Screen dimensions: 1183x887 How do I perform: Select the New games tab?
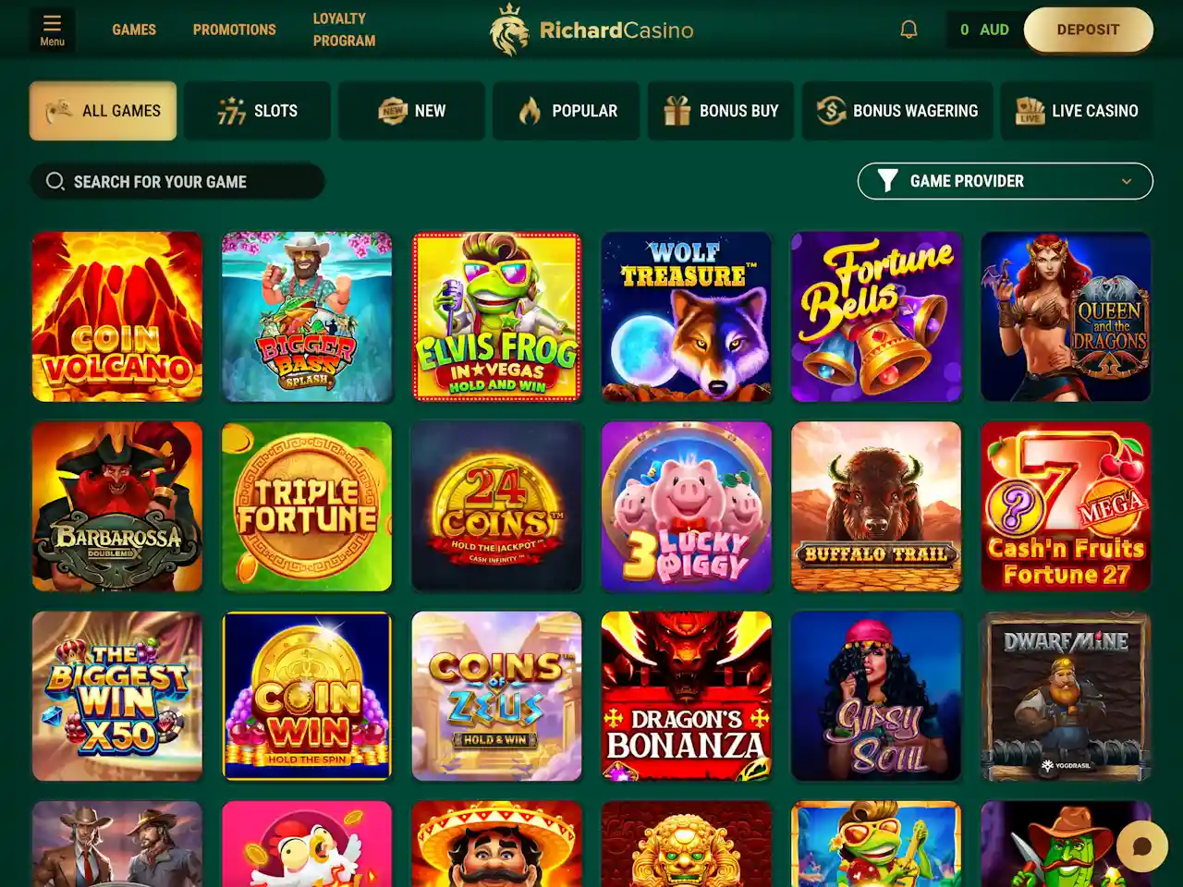411,111
